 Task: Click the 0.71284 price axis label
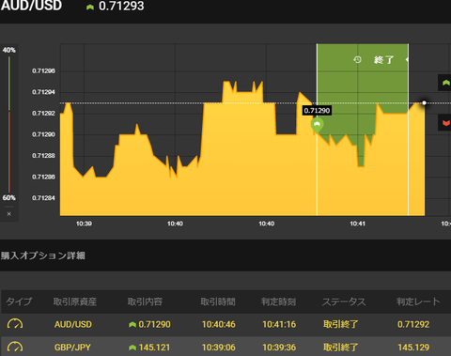(43, 198)
